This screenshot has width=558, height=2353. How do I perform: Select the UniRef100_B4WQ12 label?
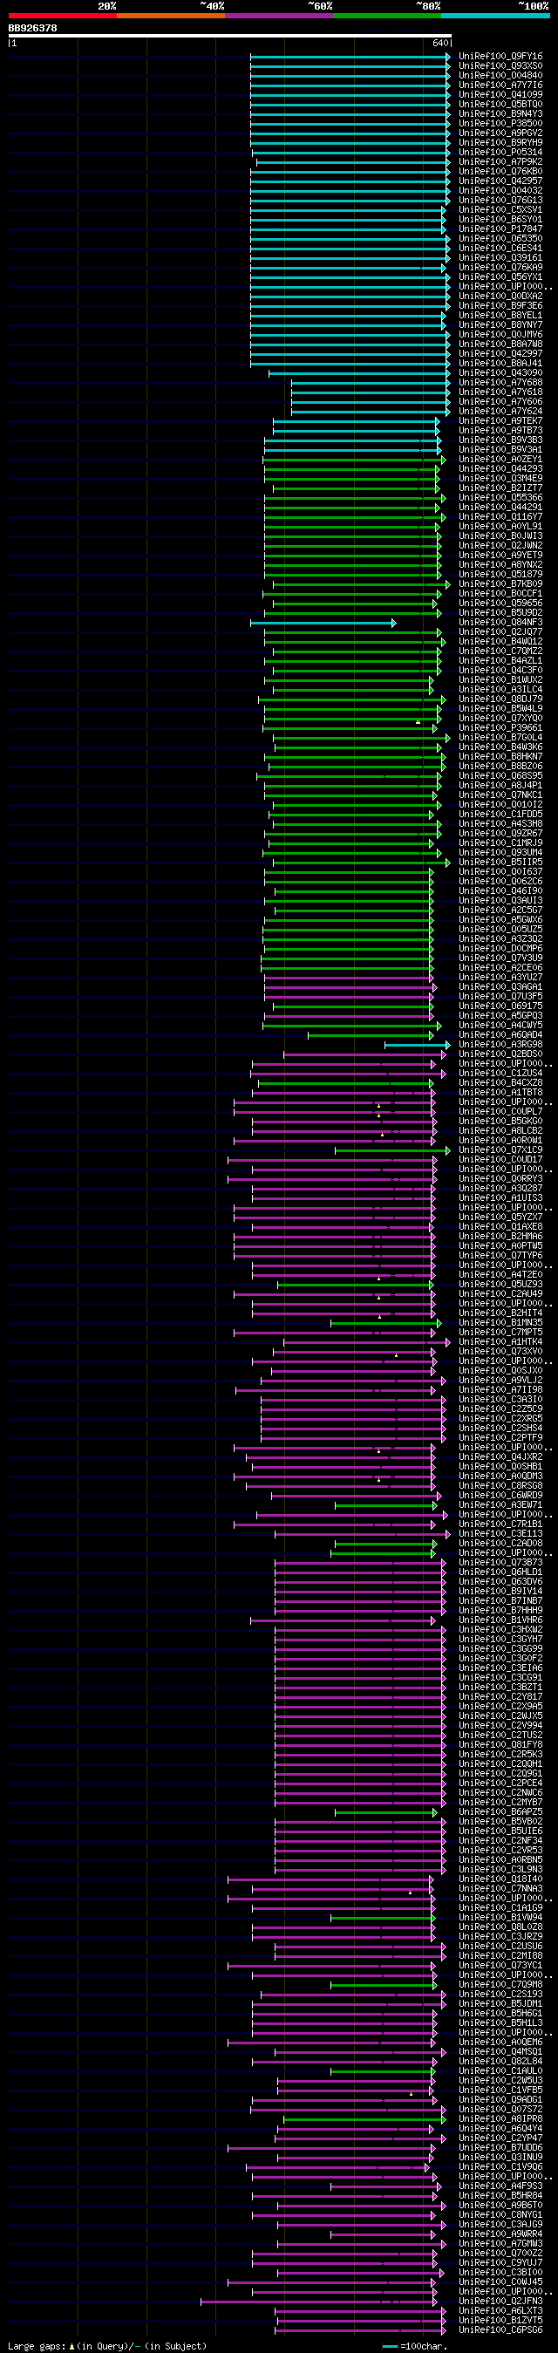point(500,641)
